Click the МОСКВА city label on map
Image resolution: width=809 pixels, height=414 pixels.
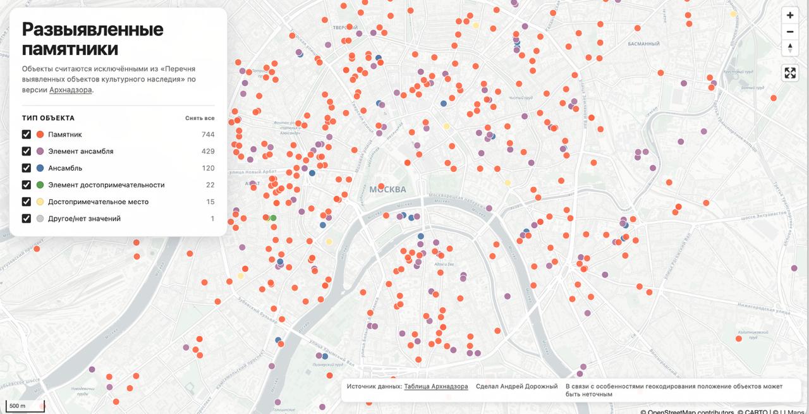387,190
